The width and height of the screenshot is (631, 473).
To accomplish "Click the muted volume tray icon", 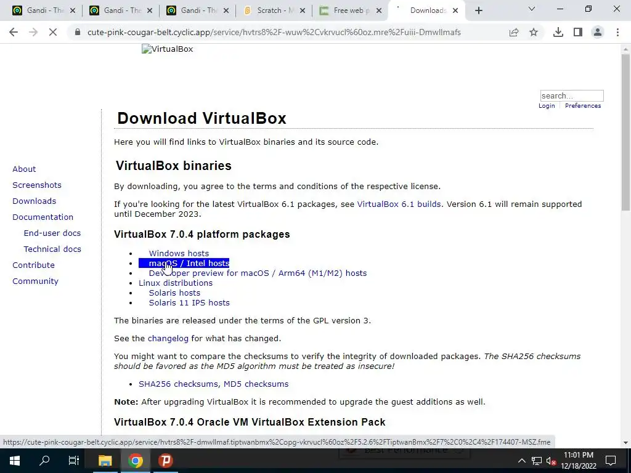I will [552, 461].
